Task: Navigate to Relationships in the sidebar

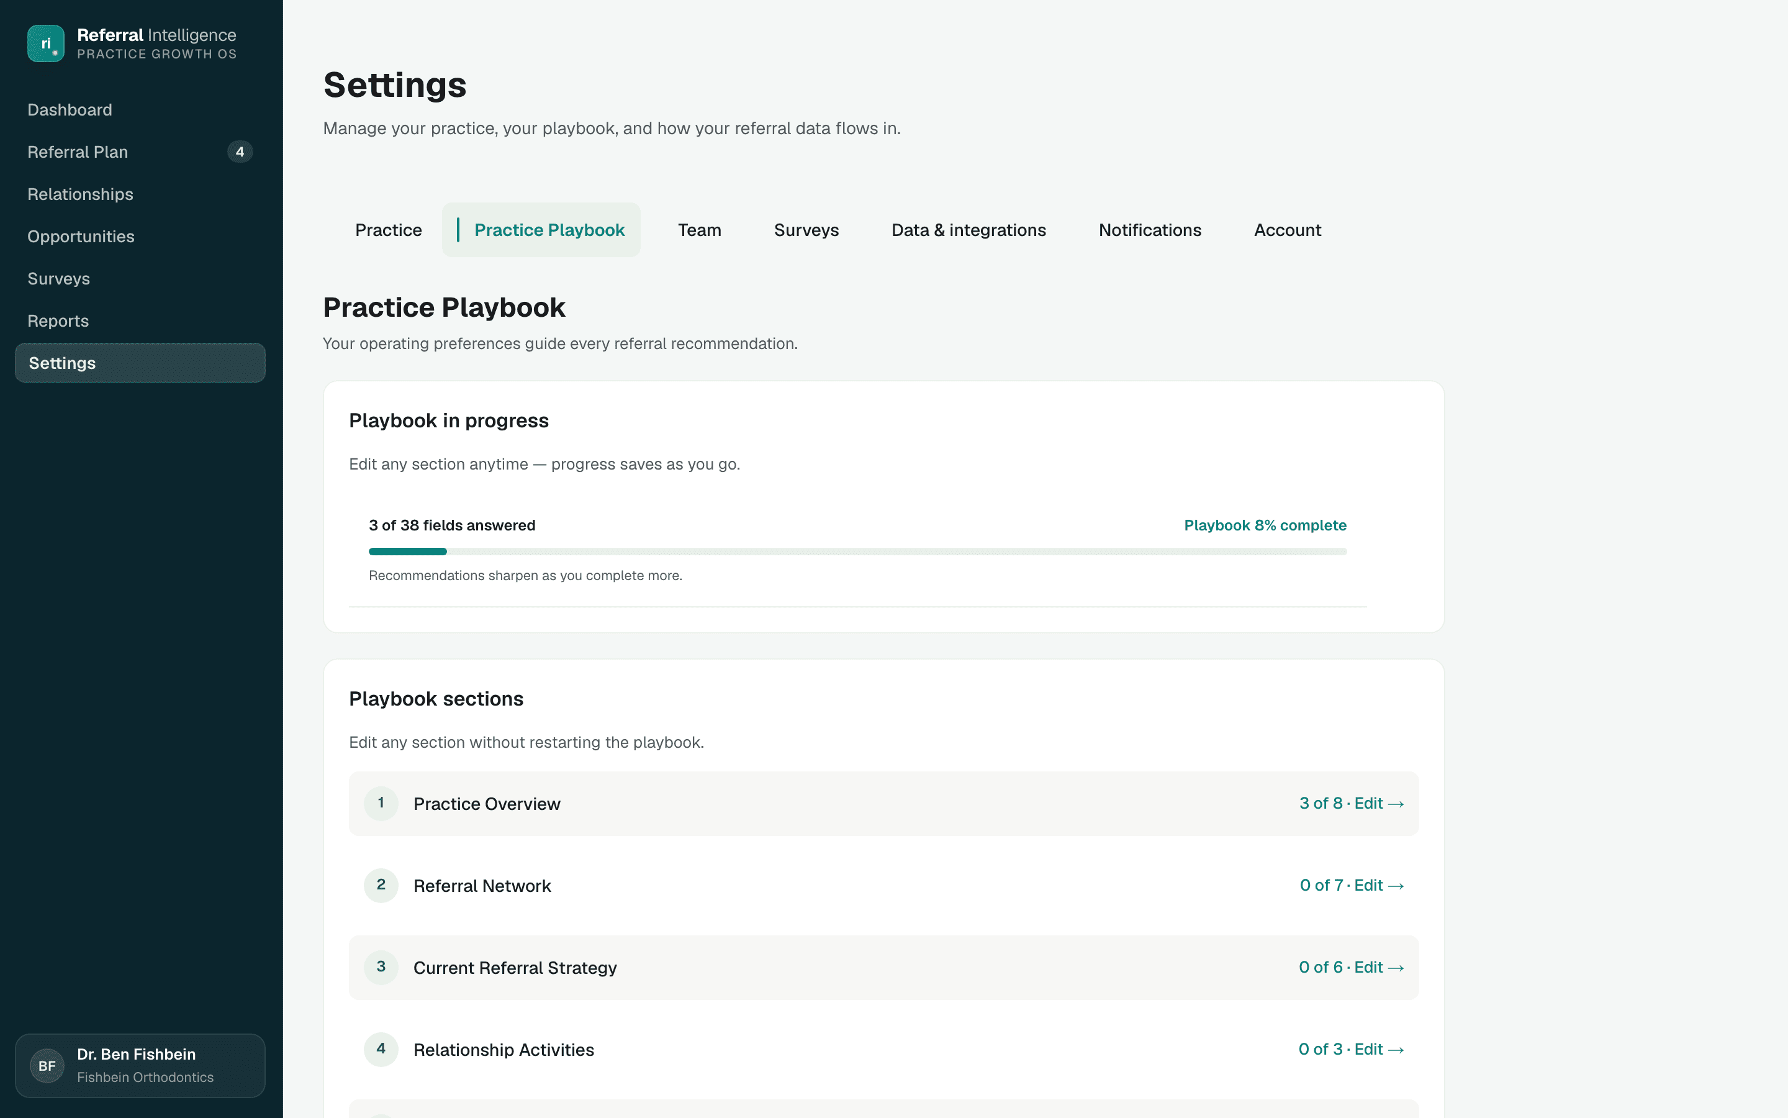Action: [x=140, y=194]
